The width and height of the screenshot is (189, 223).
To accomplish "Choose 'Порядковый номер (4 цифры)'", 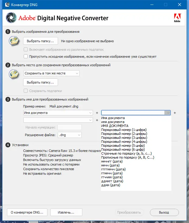I will coord(124,142).
